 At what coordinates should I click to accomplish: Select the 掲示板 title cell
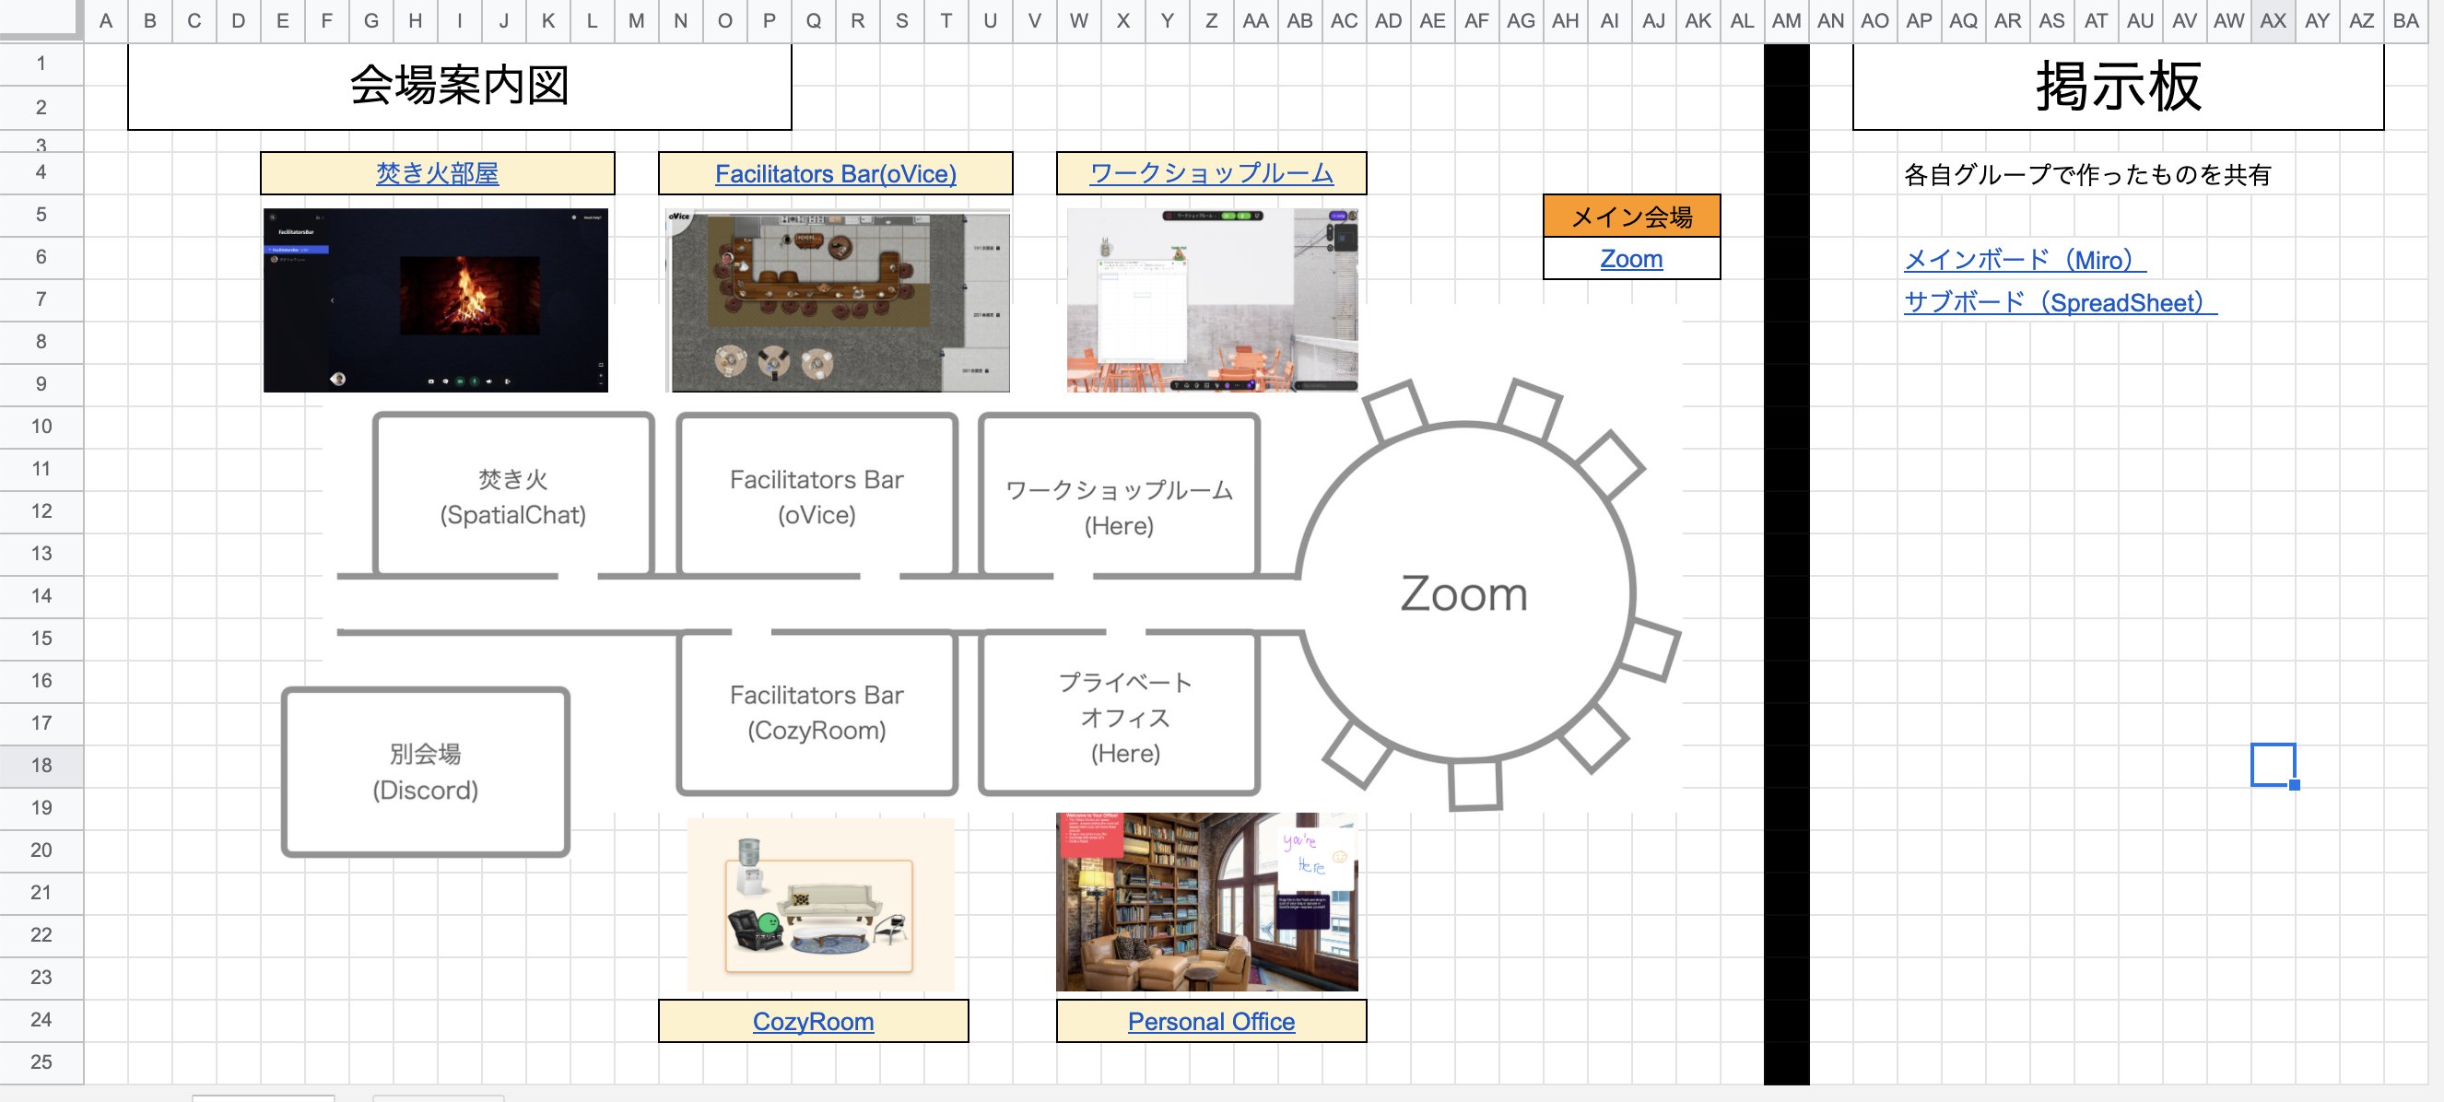tap(2118, 87)
